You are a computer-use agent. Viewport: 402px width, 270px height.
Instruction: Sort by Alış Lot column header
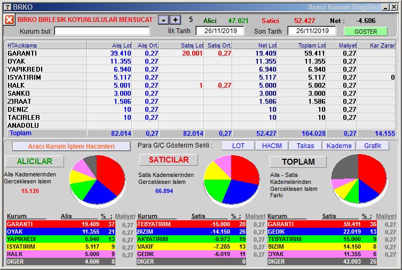[x=109, y=45]
